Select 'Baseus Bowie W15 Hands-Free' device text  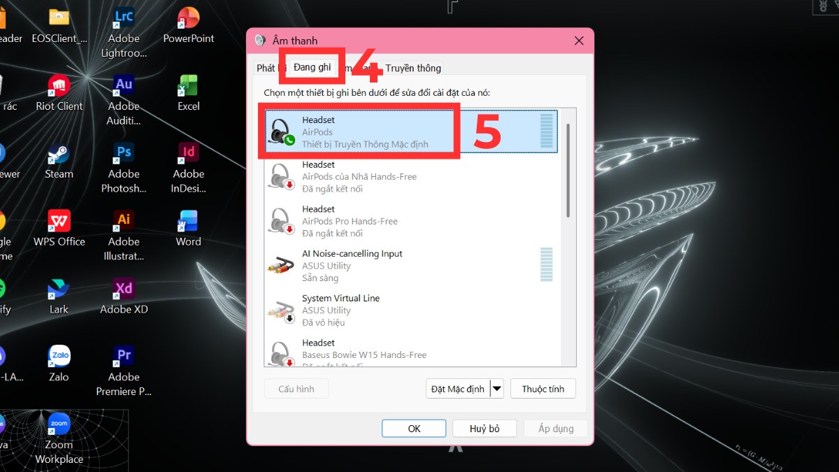point(364,355)
